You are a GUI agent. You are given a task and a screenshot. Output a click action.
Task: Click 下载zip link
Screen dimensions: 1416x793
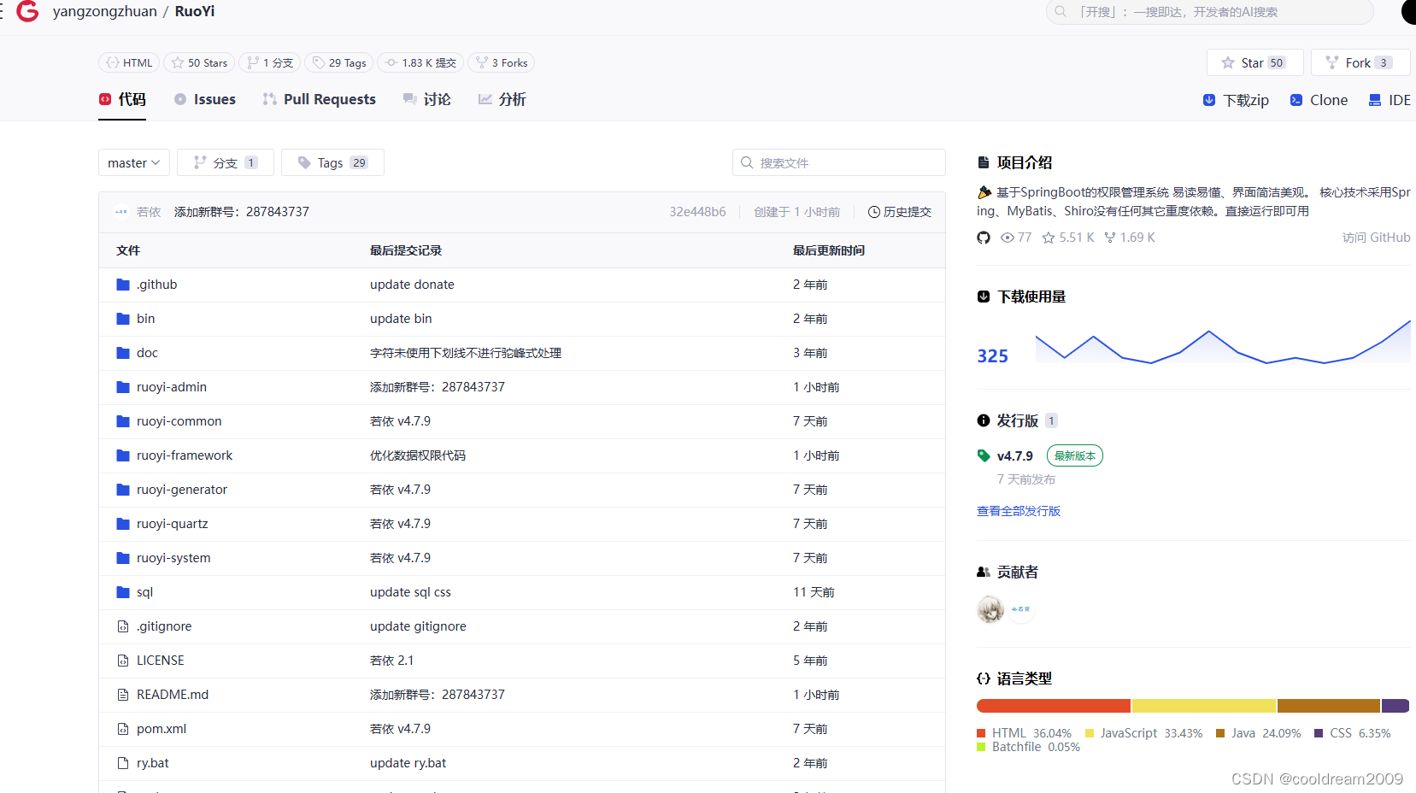[x=1236, y=100]
